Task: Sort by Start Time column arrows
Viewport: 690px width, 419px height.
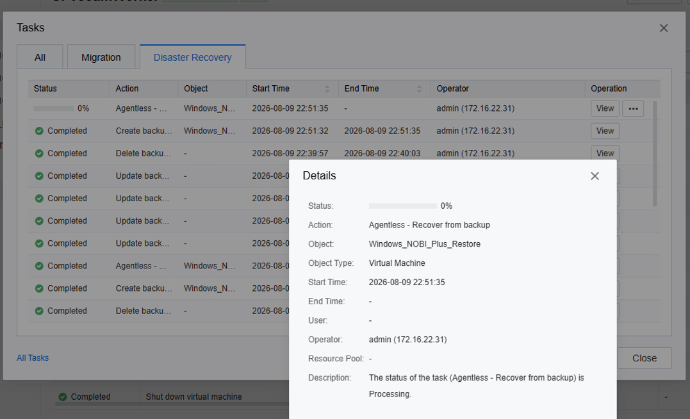Action: tap(327, 89)
